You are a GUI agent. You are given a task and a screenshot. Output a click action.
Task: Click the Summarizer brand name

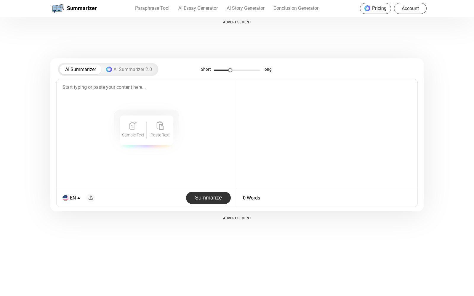point(82,8)
